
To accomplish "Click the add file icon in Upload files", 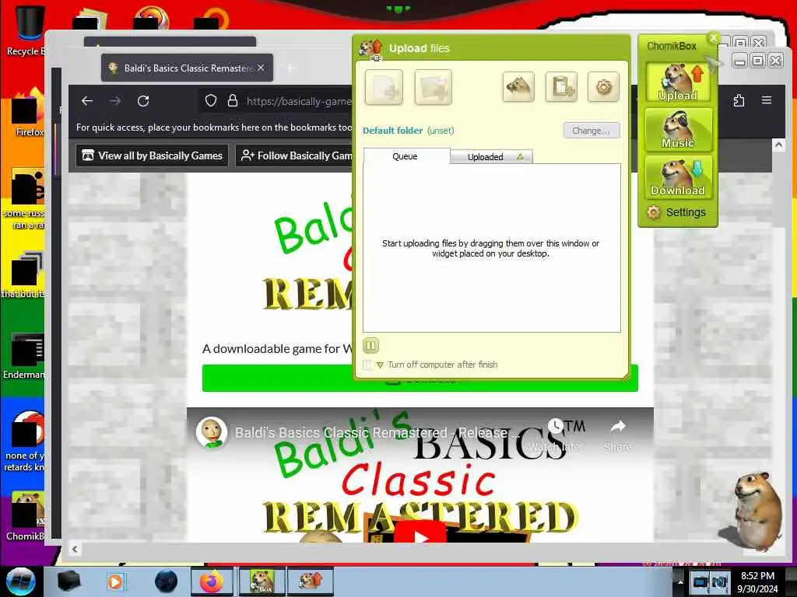I will (x=384, y=87).
